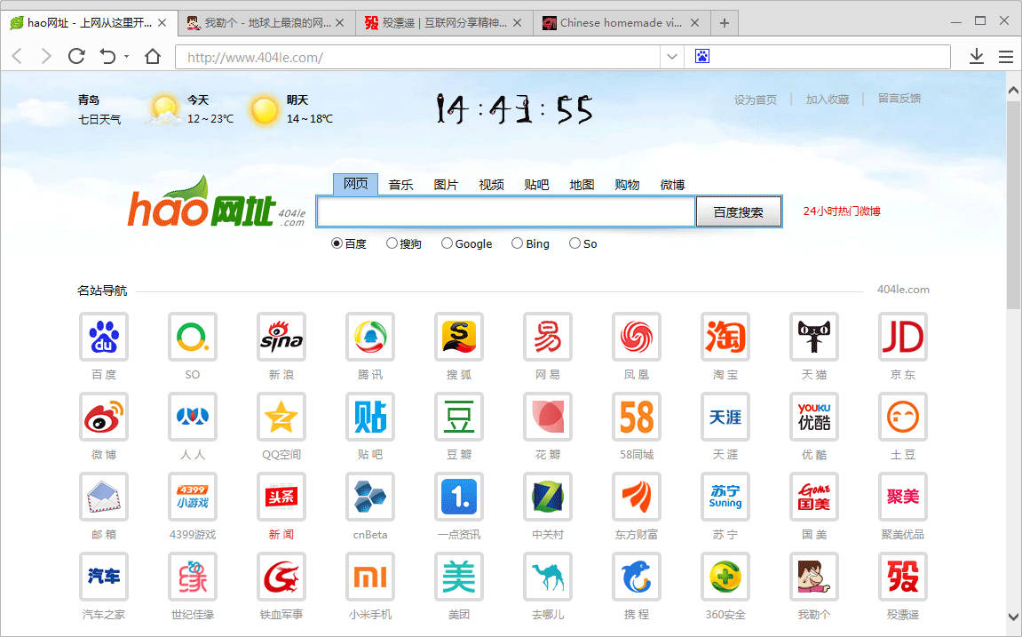Expand the address bar URL dropdown

(672, 57)
